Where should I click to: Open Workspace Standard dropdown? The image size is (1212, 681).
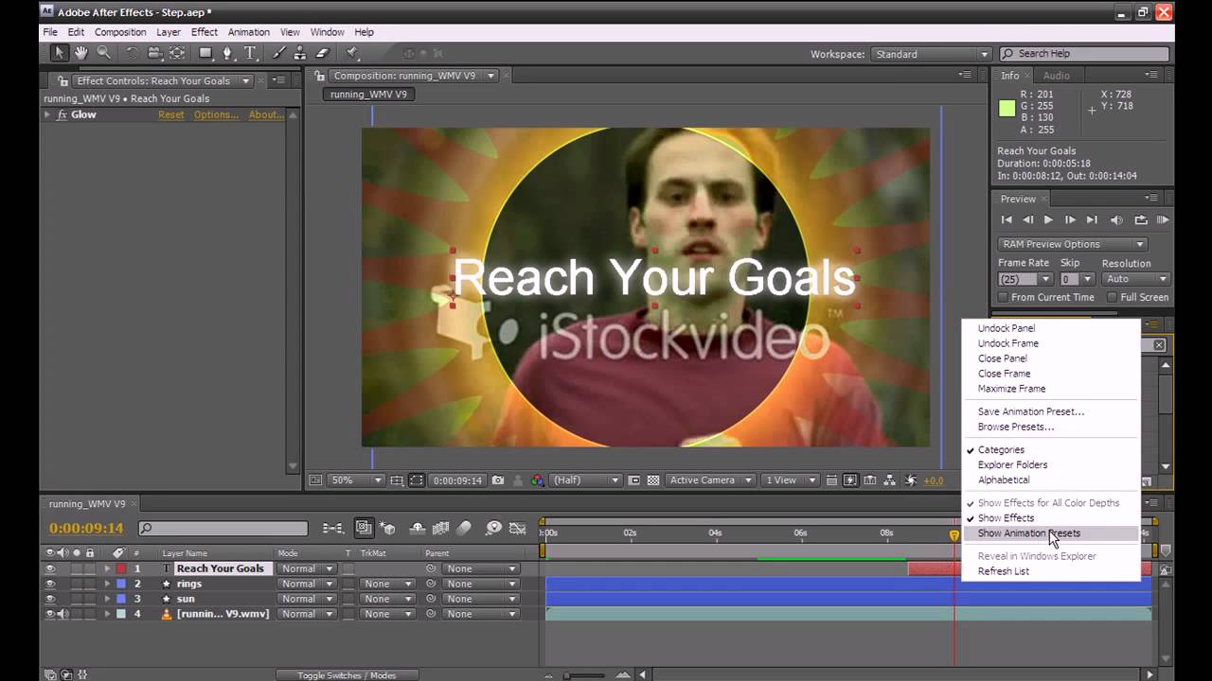930,54
